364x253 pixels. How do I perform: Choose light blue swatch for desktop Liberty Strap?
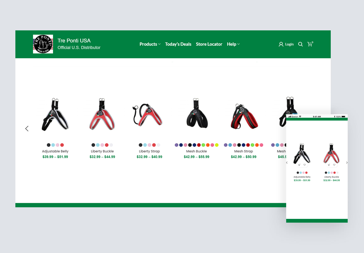click(145, 145)
